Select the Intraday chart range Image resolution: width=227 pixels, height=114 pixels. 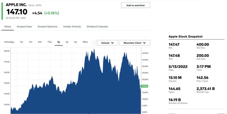coord(9,42)
